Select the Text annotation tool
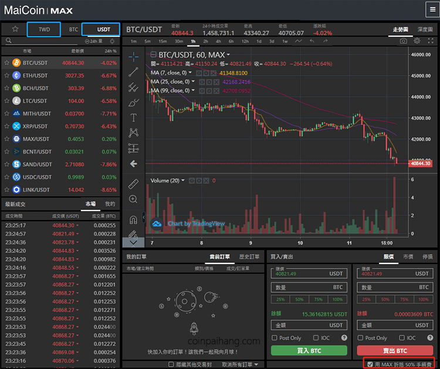The width and height of the screenshot is (440, 369). pyautogui.click(x=134, y=117)
